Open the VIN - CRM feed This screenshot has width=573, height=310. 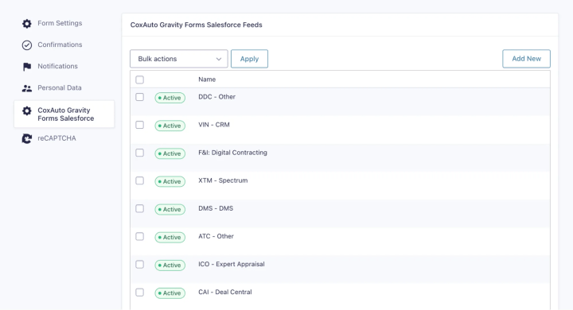click(214, 125)
